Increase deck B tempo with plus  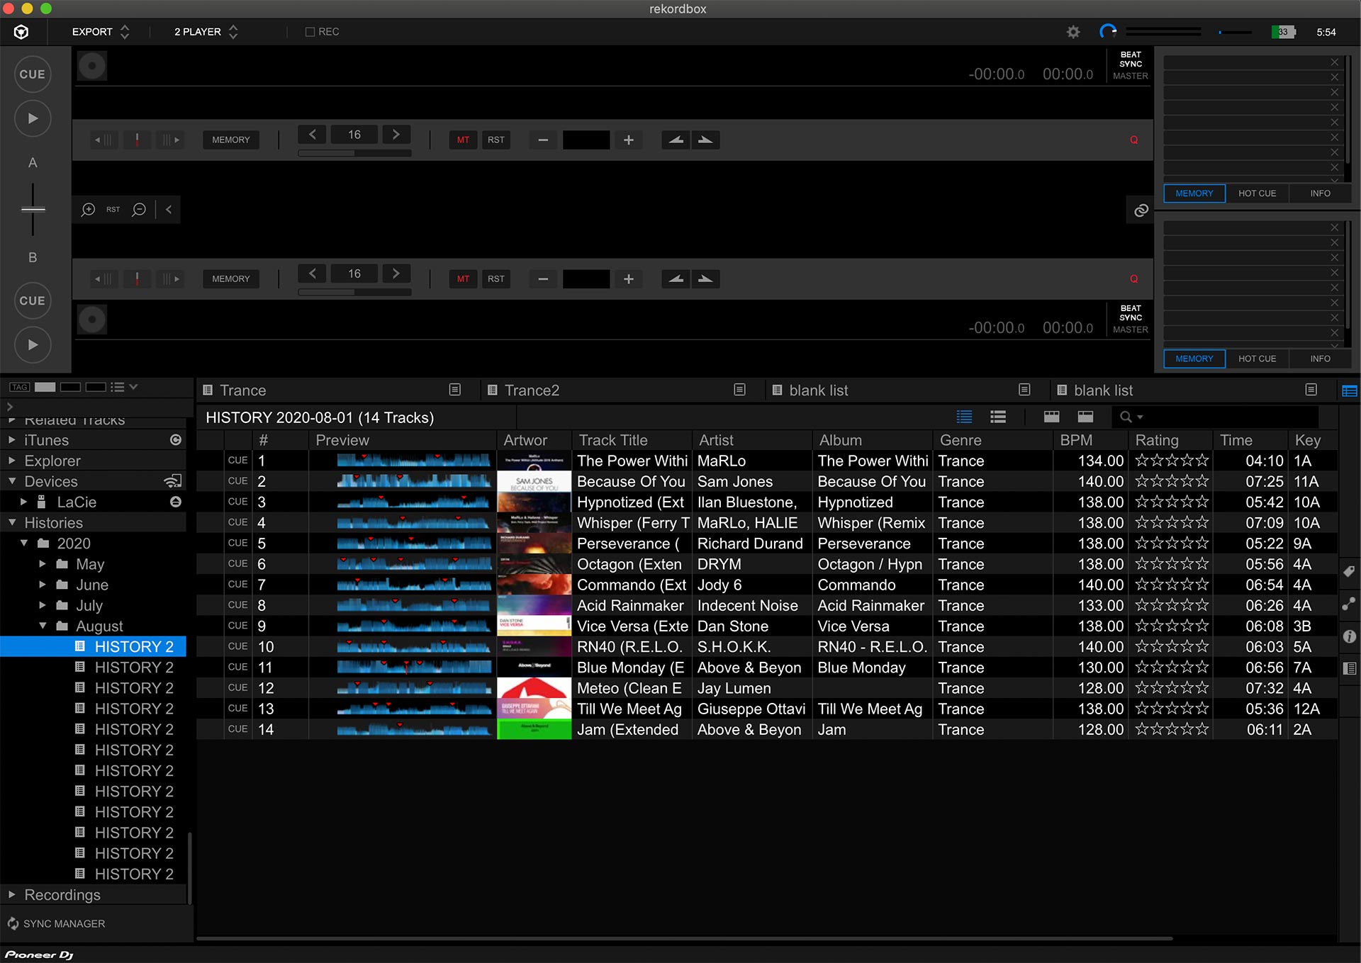[629, 279]
